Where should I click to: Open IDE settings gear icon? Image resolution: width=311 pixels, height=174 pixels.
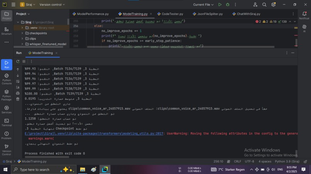(x=273, y=5)
